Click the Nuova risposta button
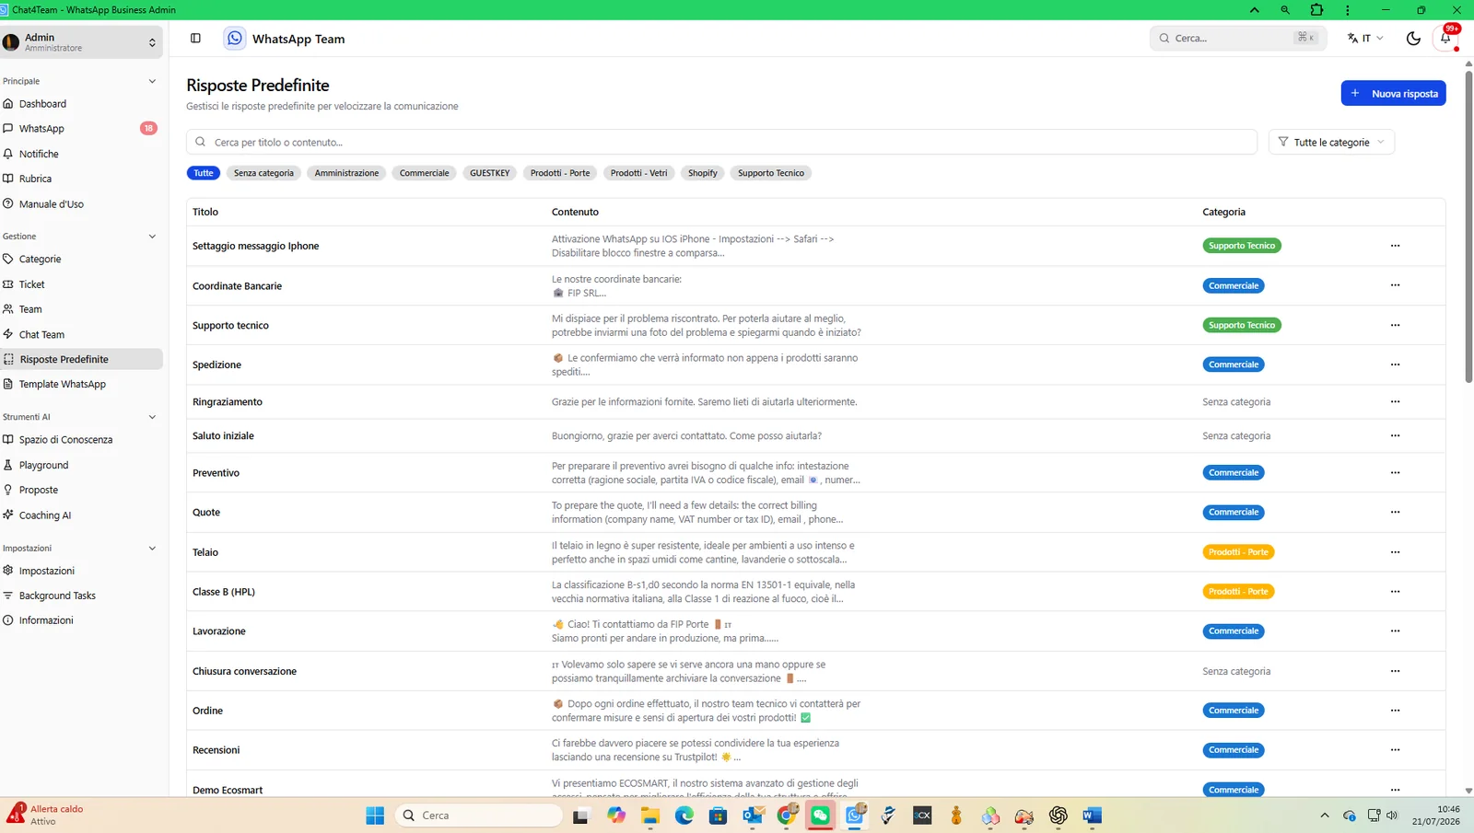The width and height of the screenshot is (1474, 833). 1393,93
